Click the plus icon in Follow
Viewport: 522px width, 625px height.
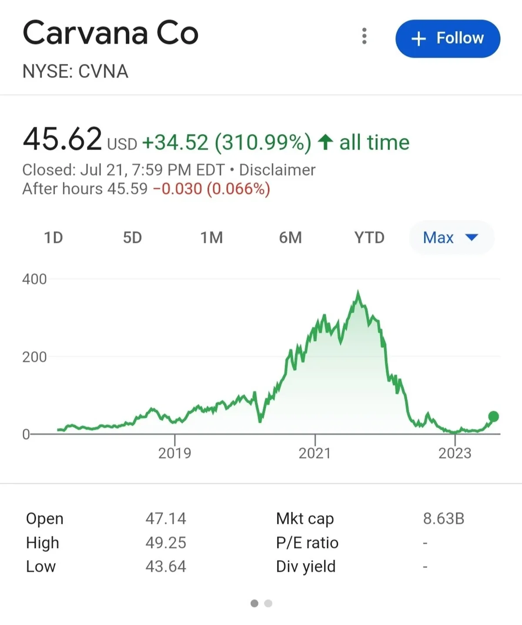coord(418,39)
